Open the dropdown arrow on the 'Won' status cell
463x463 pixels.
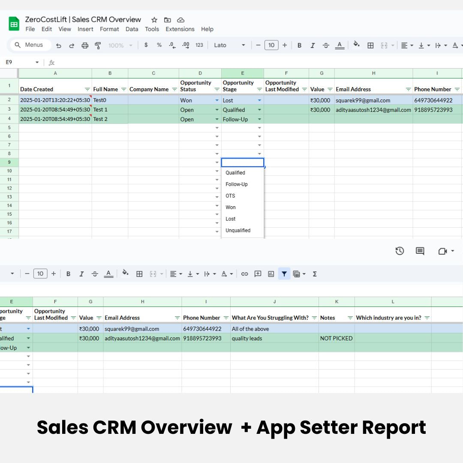217,100
